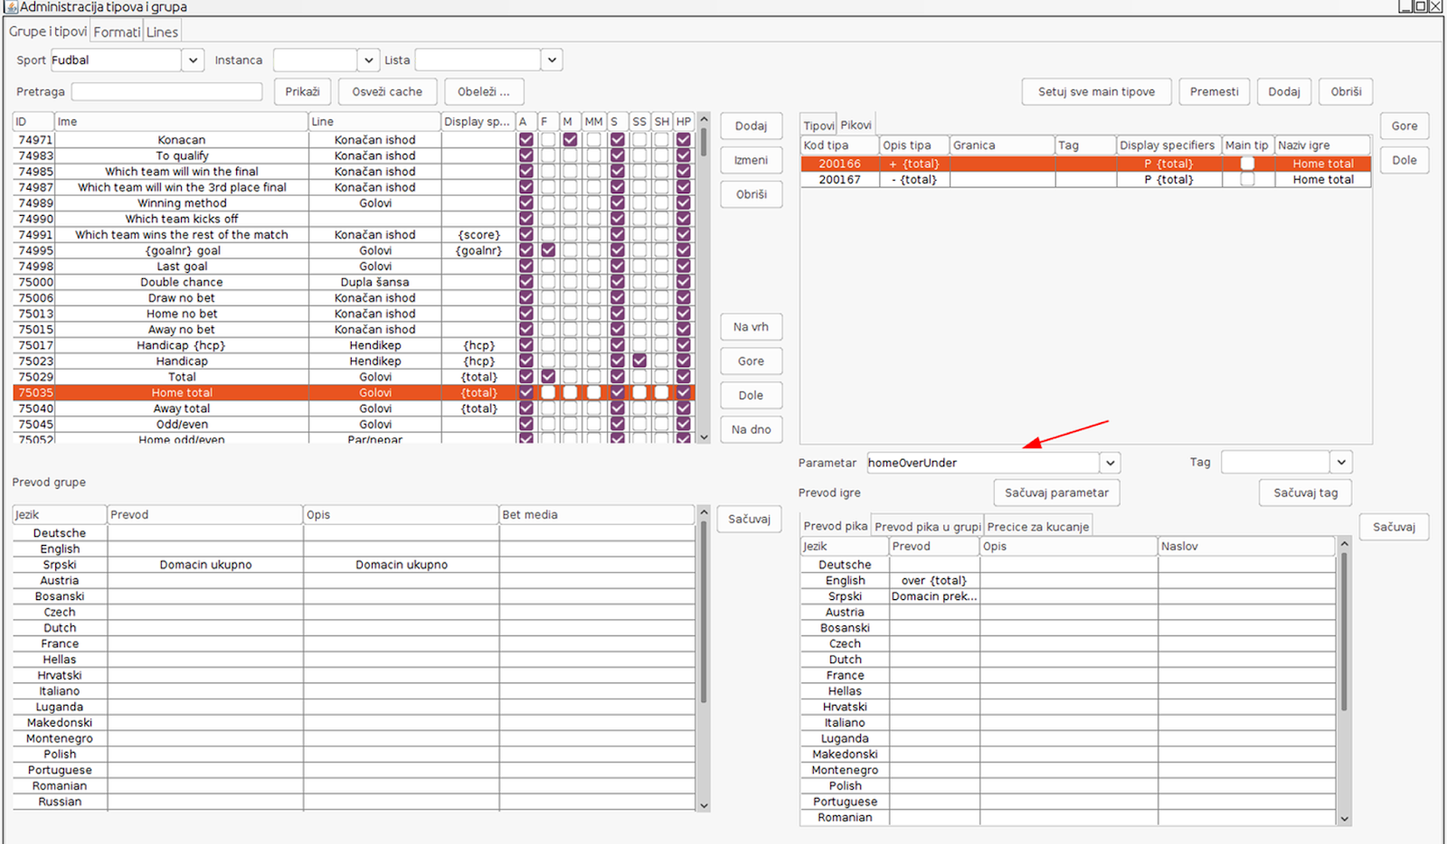
Task: Open the Pikovi tab
Action: pyautogui.click(x=856, y=126)
